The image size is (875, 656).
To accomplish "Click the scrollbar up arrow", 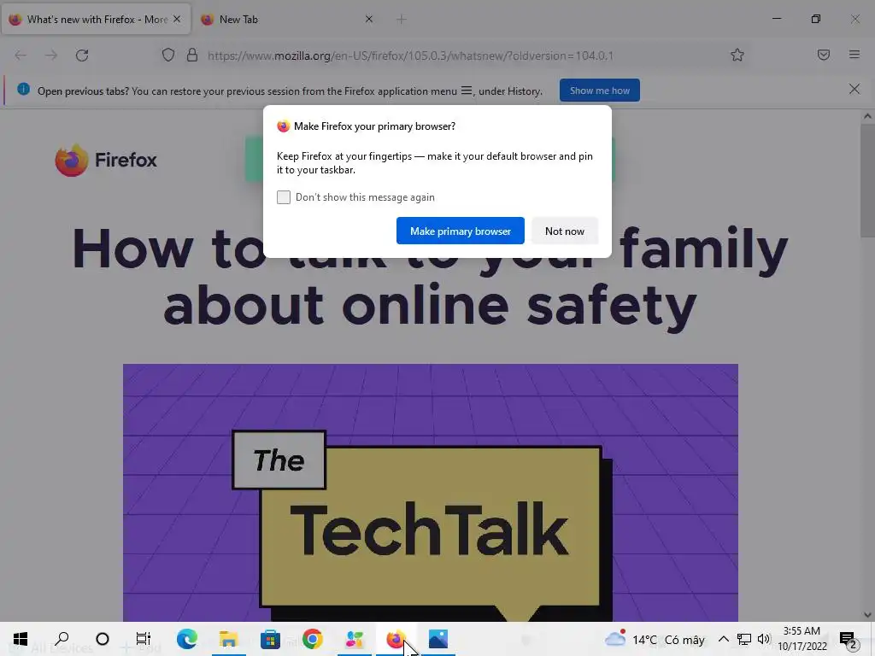I will [x=867, y=116].
